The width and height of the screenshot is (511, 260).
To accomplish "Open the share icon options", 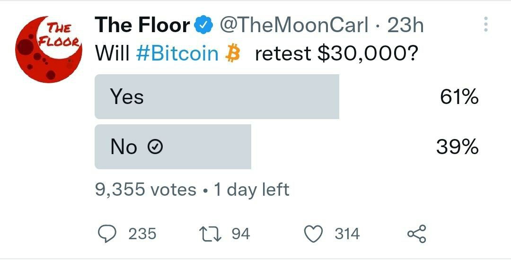I will click(x=416, y=234).
